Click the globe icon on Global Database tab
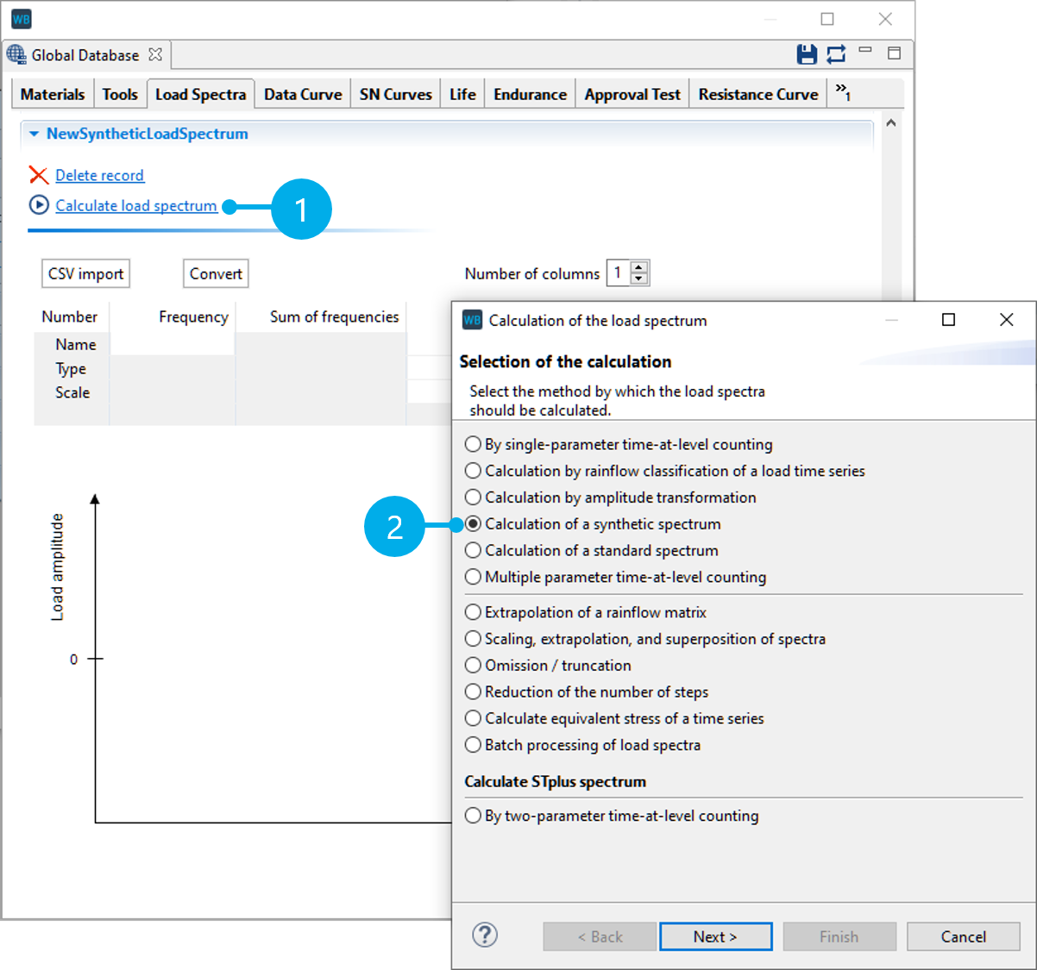This screenshot has height=970, width=1037. (16, 54)
